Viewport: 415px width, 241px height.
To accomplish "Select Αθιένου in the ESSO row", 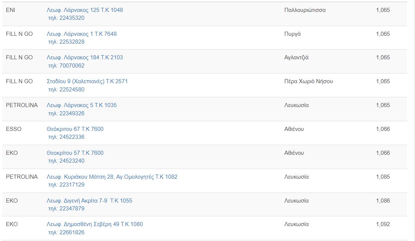I will pyautogui.click(x=294, y=129).
